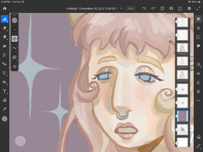Open the app Settings gear

coord(189,8)
